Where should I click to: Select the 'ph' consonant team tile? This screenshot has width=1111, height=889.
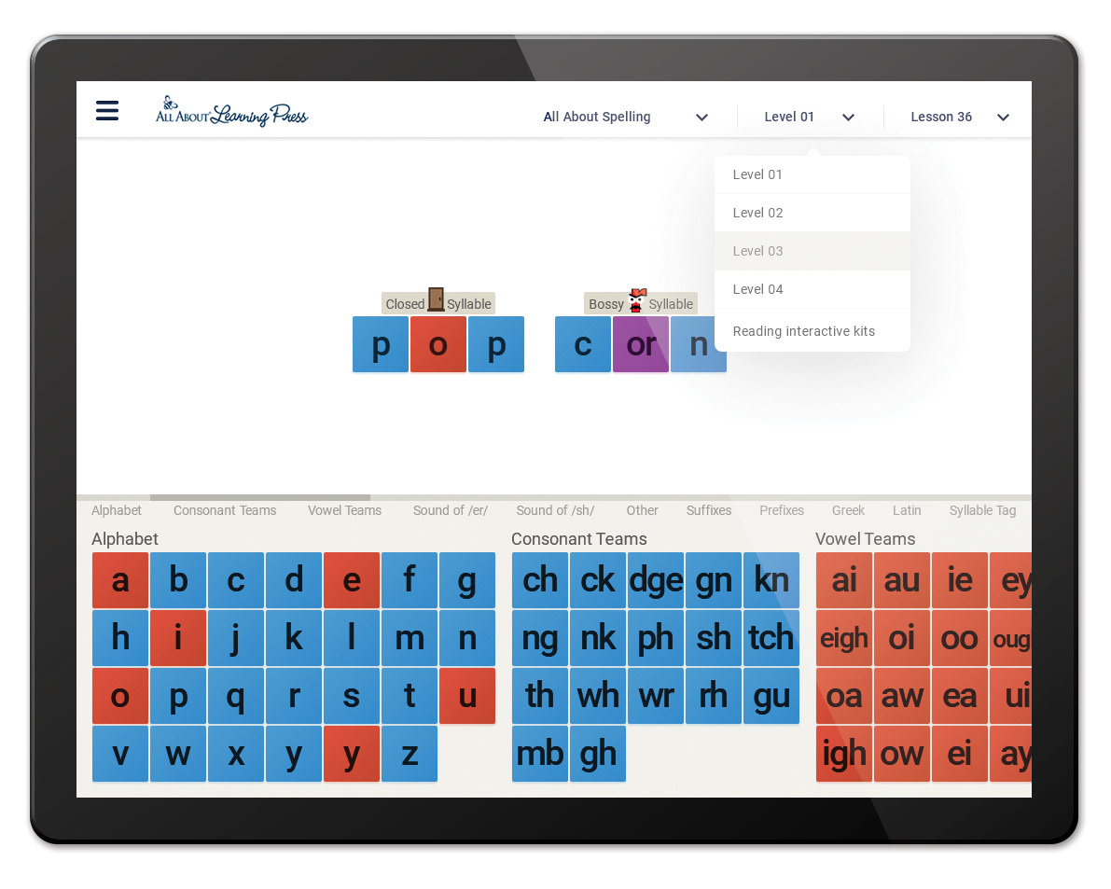(656, 637)
